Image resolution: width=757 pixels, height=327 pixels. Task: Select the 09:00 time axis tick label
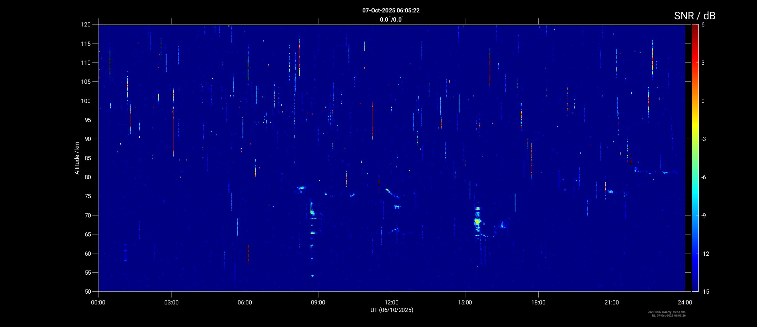(x=318, y=302)
